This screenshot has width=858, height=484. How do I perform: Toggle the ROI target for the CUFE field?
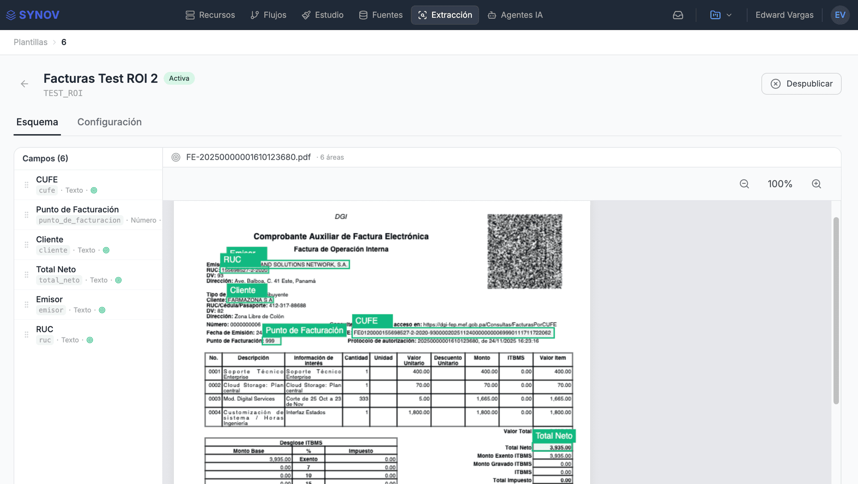[x=94, y=190]
